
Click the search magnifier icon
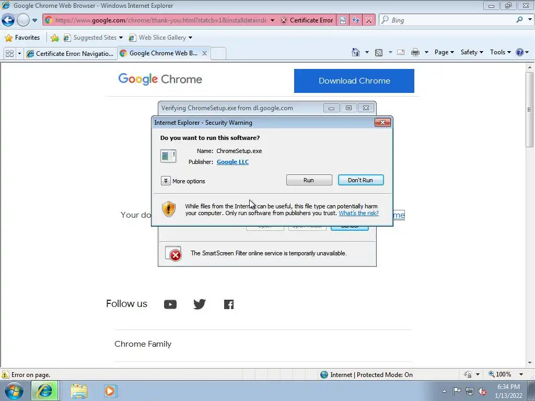click(x=519, y=20)
